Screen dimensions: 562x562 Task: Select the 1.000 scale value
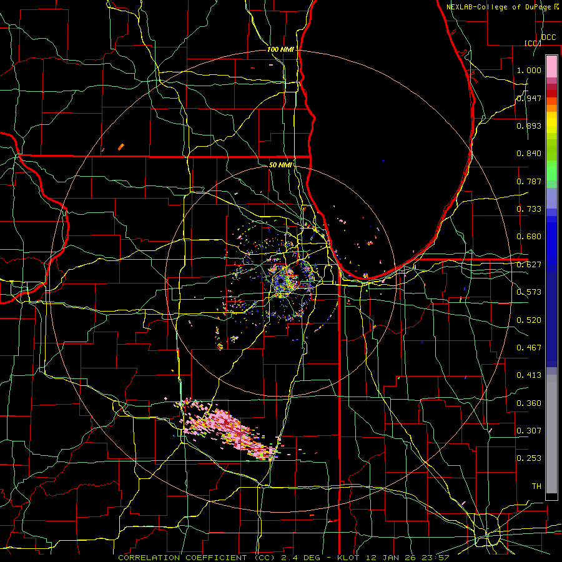point(529,70)
